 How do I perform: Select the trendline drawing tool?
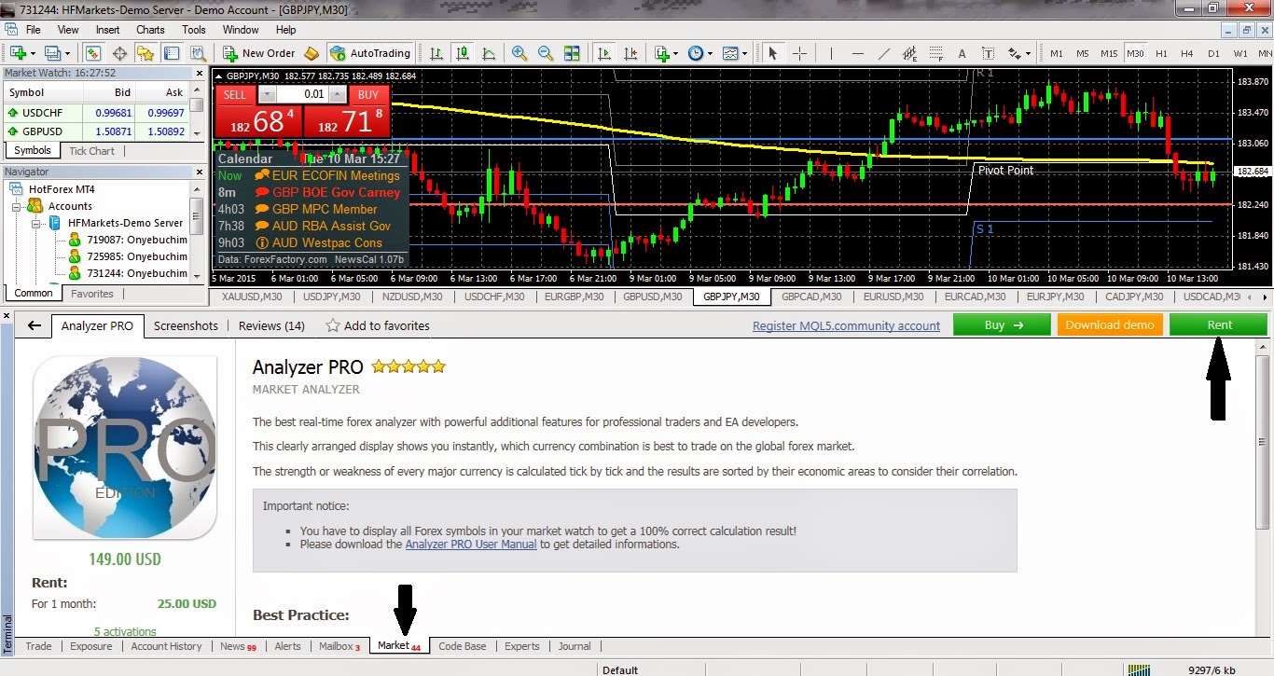(884, 53)
